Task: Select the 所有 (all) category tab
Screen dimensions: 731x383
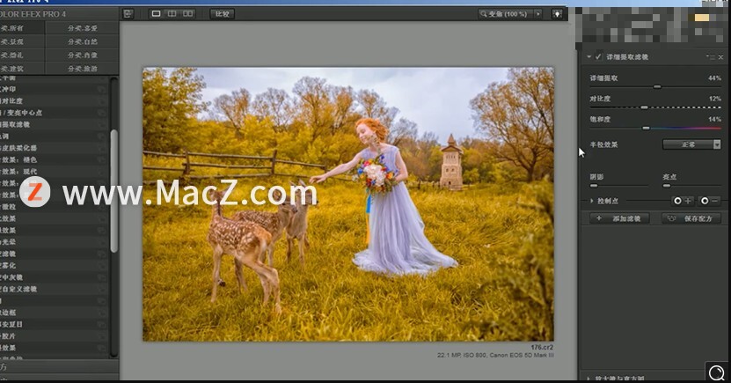Action: coord(22,28)
